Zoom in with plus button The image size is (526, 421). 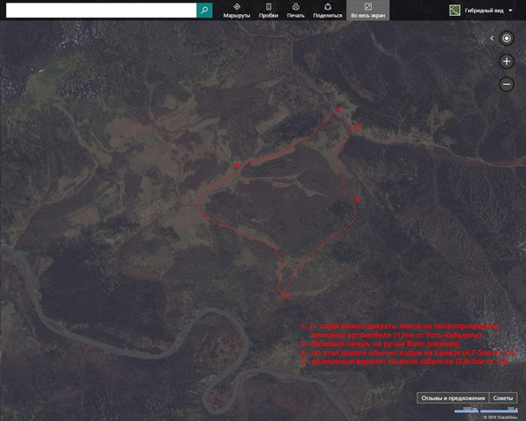(x=507, y=61)
